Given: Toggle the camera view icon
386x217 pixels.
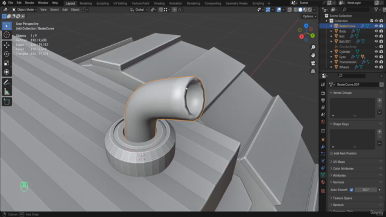Looking at the screenshot, I should point(313,63).
